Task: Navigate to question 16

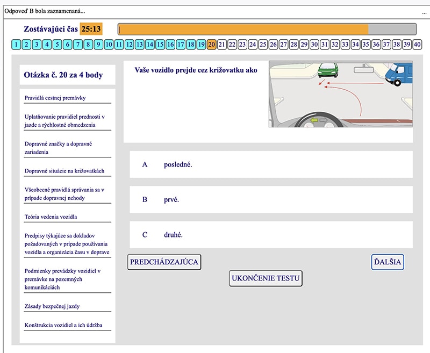Action: [170, 45]
